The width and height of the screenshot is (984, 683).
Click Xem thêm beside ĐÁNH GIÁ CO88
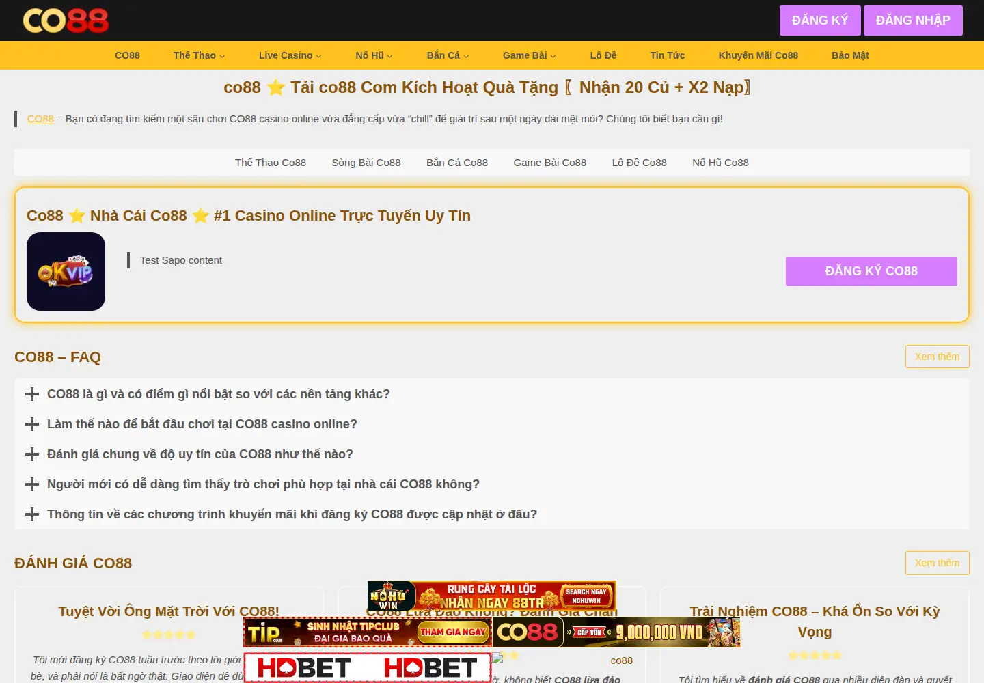coord(937,563)
